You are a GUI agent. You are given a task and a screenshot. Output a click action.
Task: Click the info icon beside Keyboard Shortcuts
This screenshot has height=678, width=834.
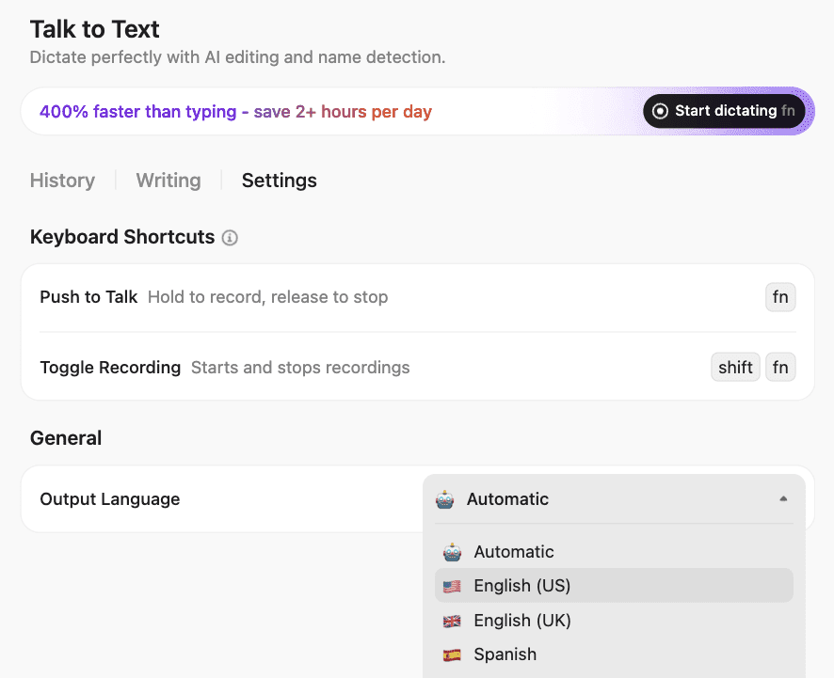230,238
